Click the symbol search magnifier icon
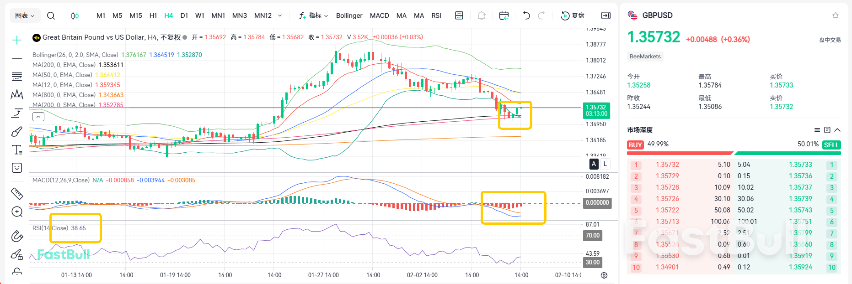 tap(51, 15)
